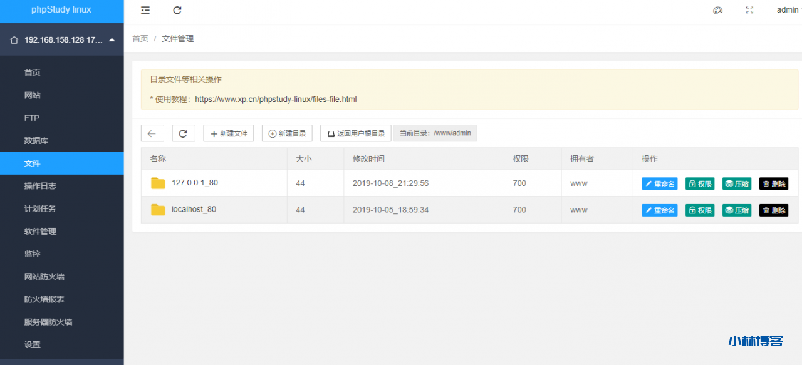This screenshot has height=365, width=802.
Task: Reload the page with the header refresh icon
Action: 177,10
